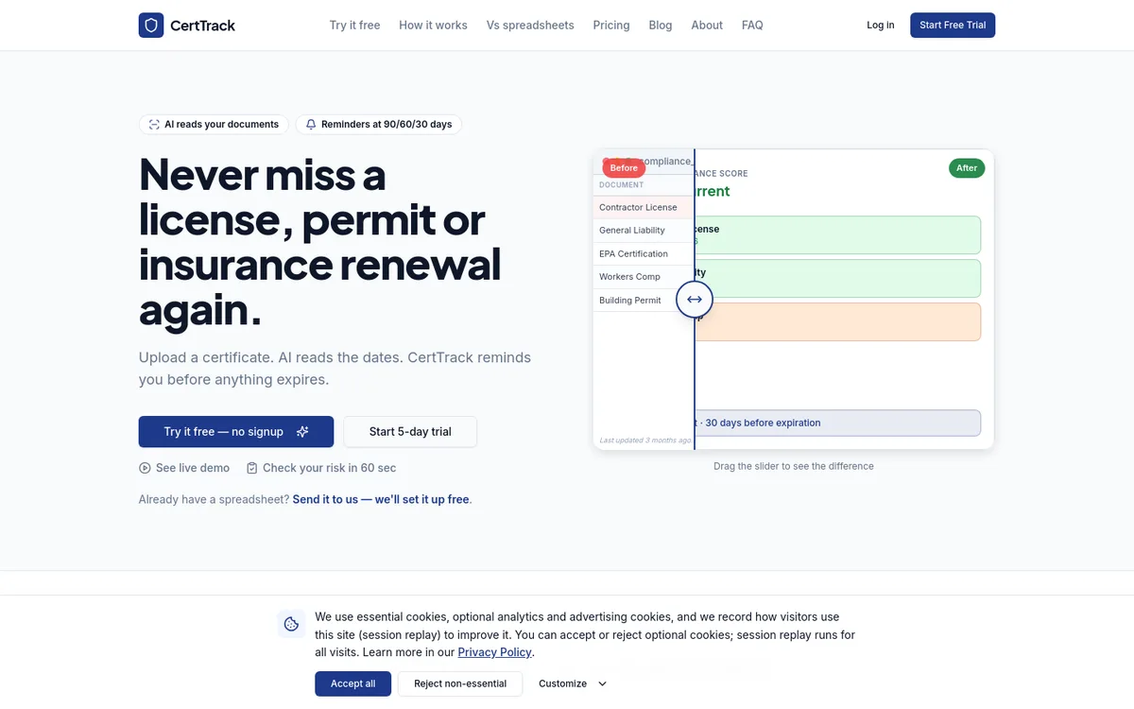
Task: Click the green After label
Action: [967, 168]
